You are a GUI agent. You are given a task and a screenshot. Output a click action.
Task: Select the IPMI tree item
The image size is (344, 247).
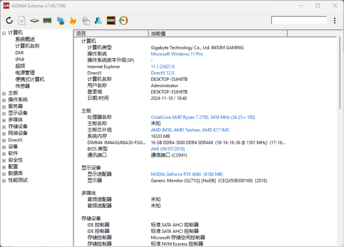[20, 60]
